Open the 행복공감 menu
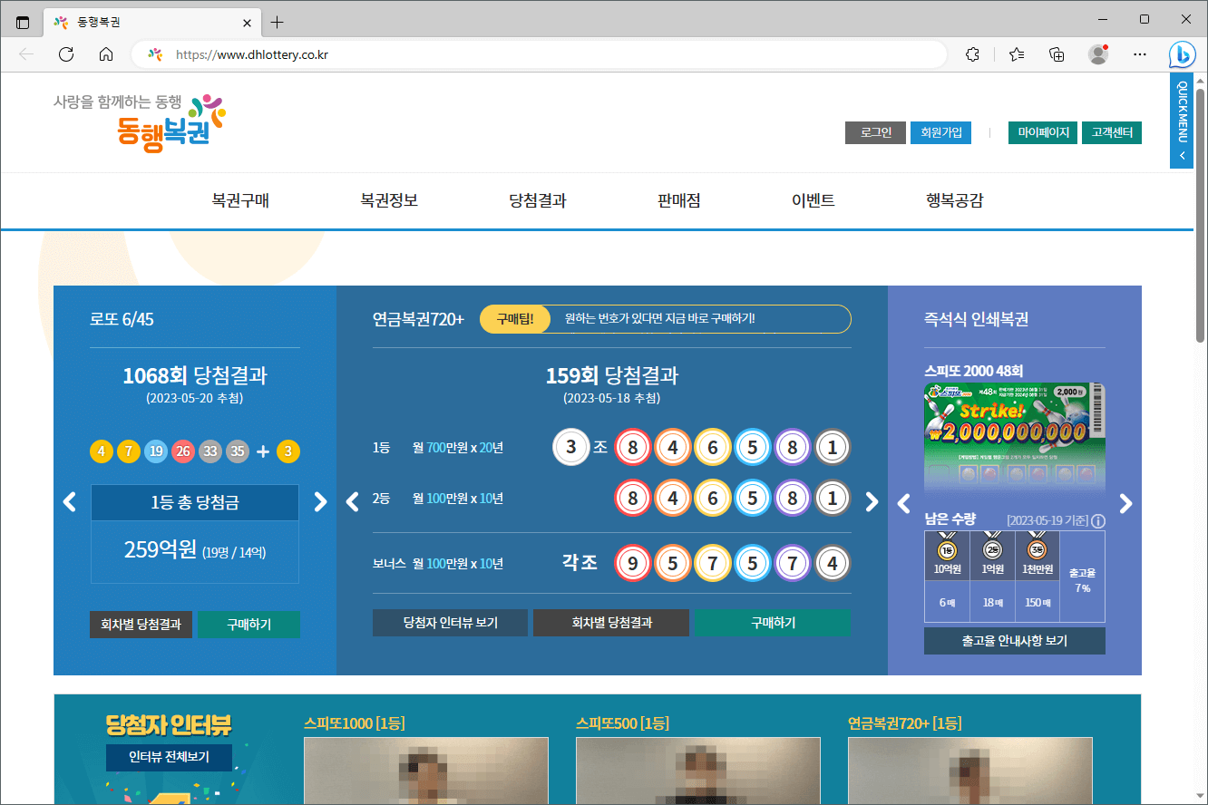Image resolution: width=1208 pixels, height=805 pixels. click(x=955, y=200)
